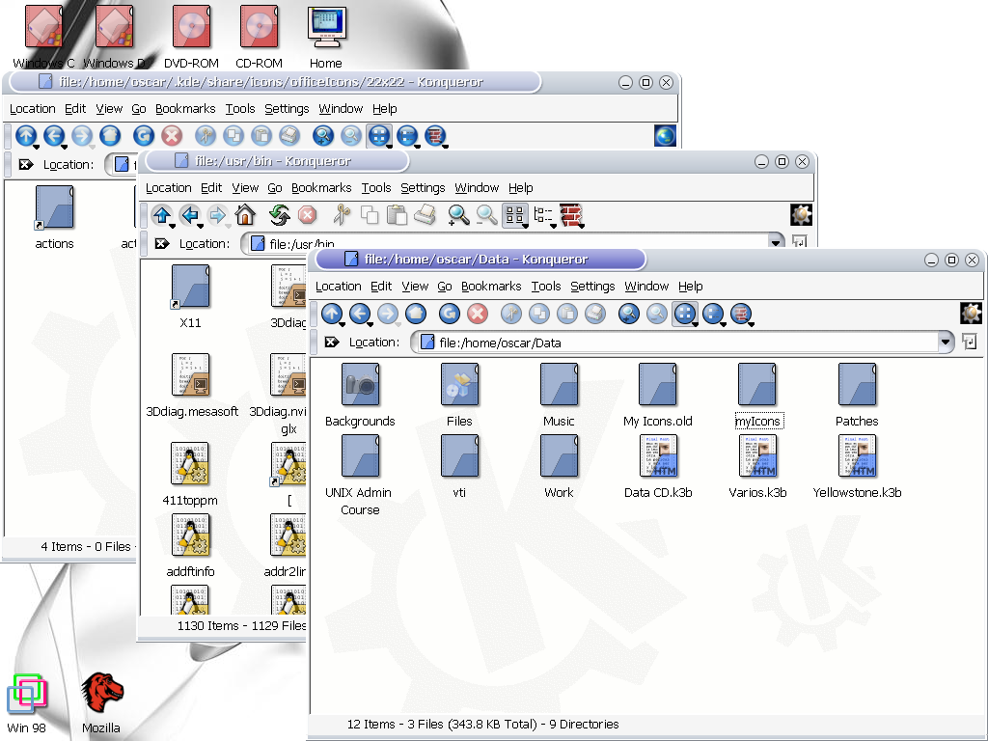Open location dropdown in /usr/bin Konqueror
988x741 pixels.
pyautogui.click(x=776, y=242)
